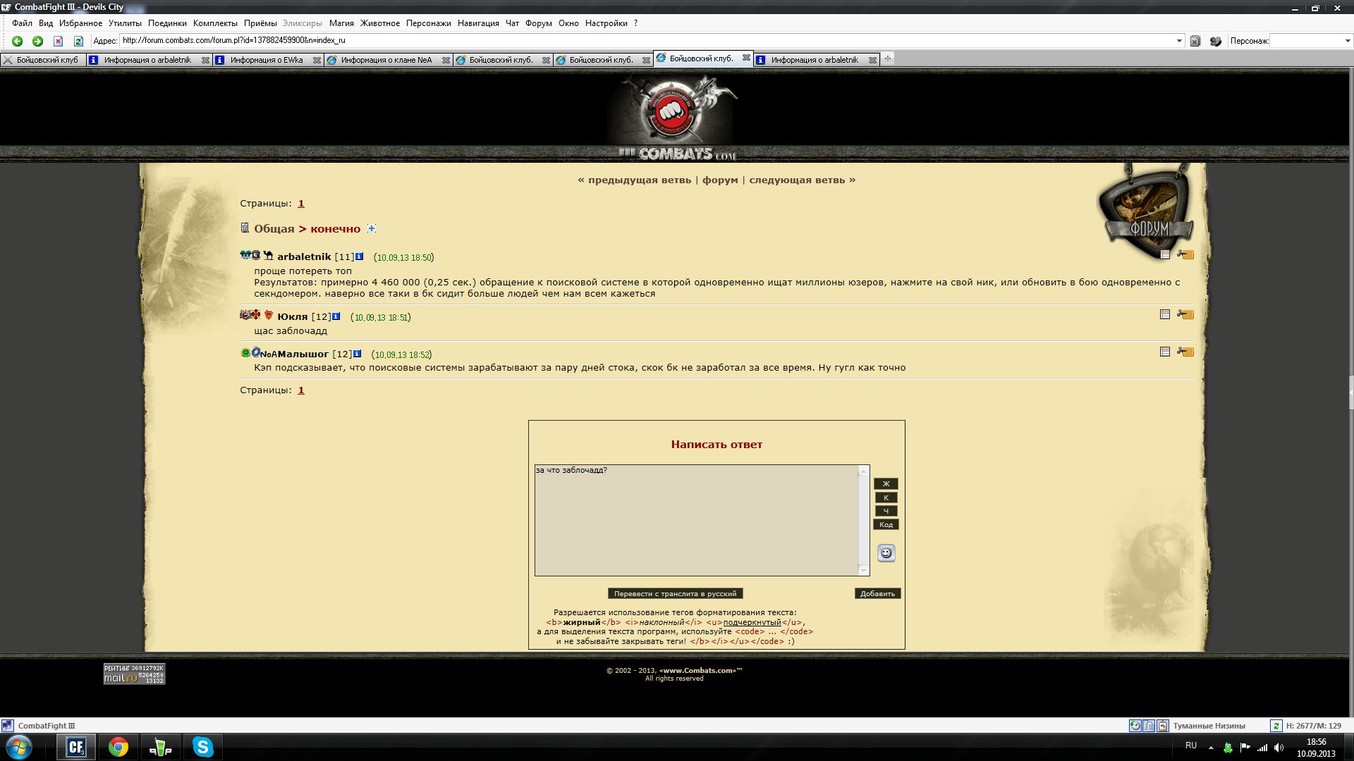
Task: Click two-people icon beside Персонаж label
Action: tap(1216, 42)
